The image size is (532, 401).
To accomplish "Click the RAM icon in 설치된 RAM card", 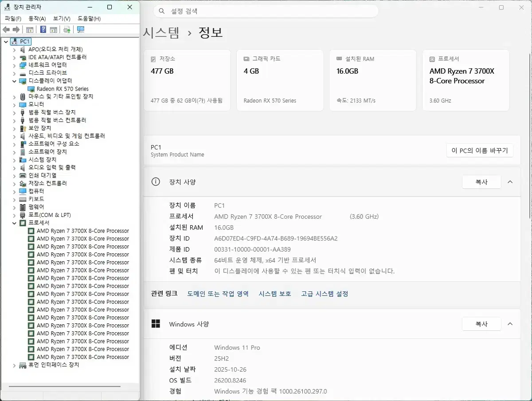I will [x=339, y=59].
